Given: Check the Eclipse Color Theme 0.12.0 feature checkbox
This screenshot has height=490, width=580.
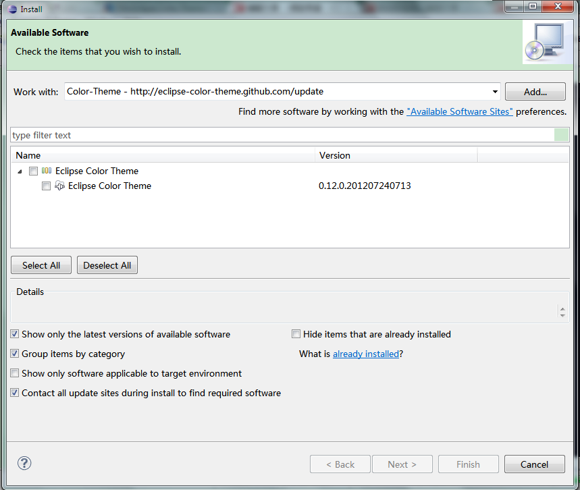Looking at the screenshot, I should click(46, 186).
